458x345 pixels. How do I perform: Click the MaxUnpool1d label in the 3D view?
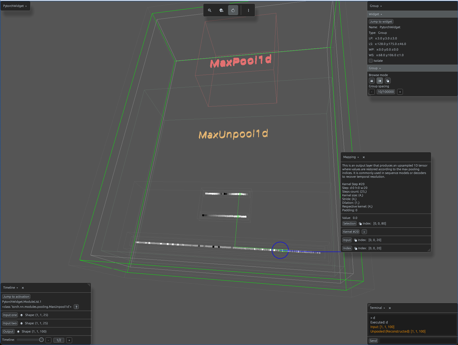[x=233, y=134]
